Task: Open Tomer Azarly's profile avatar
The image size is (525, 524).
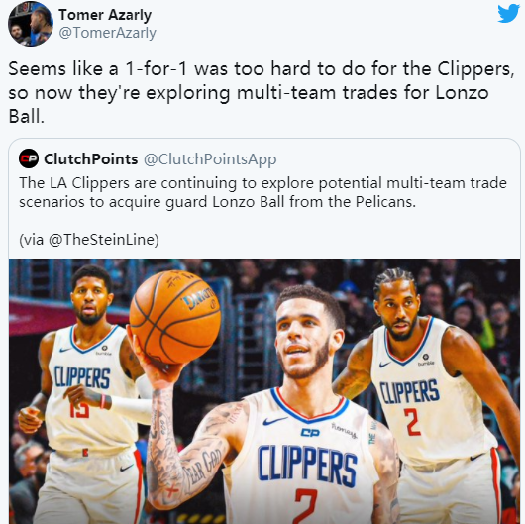Action: pyautogui.click(x=31, y=24)
